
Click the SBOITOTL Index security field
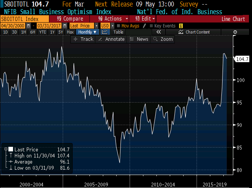(x=24, y=19)
